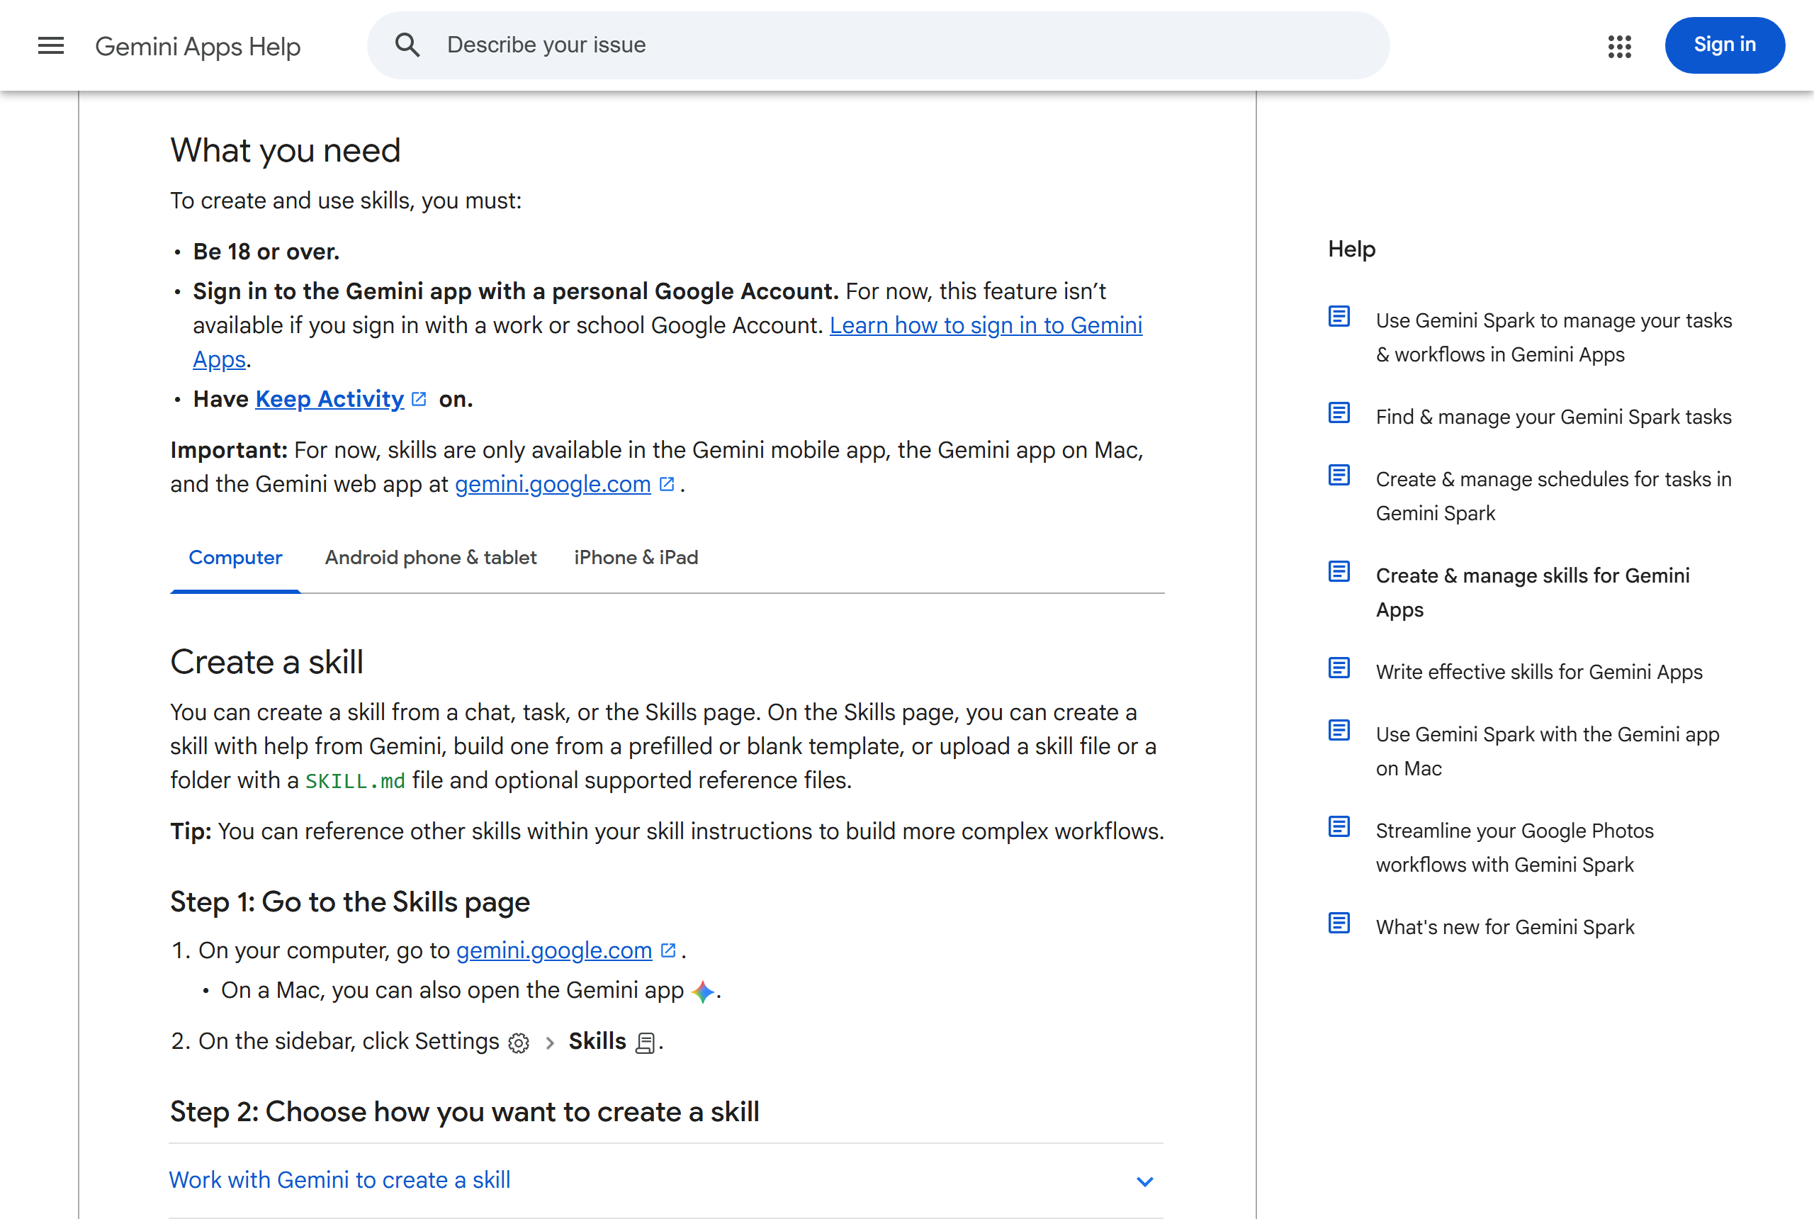The height and width of the screenshot is (1219, 1814).
Task: Click article icon beside Create & manage skills
Action: pyautogui.click(x=1339, y=571)
